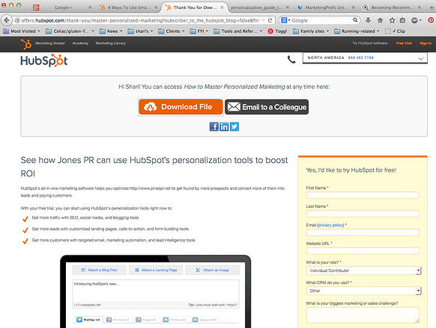This screenshot has width=436, height=328.
Task: Open downloads via the down-arrow toolbar icon
Action: click(x=368, y=20)
